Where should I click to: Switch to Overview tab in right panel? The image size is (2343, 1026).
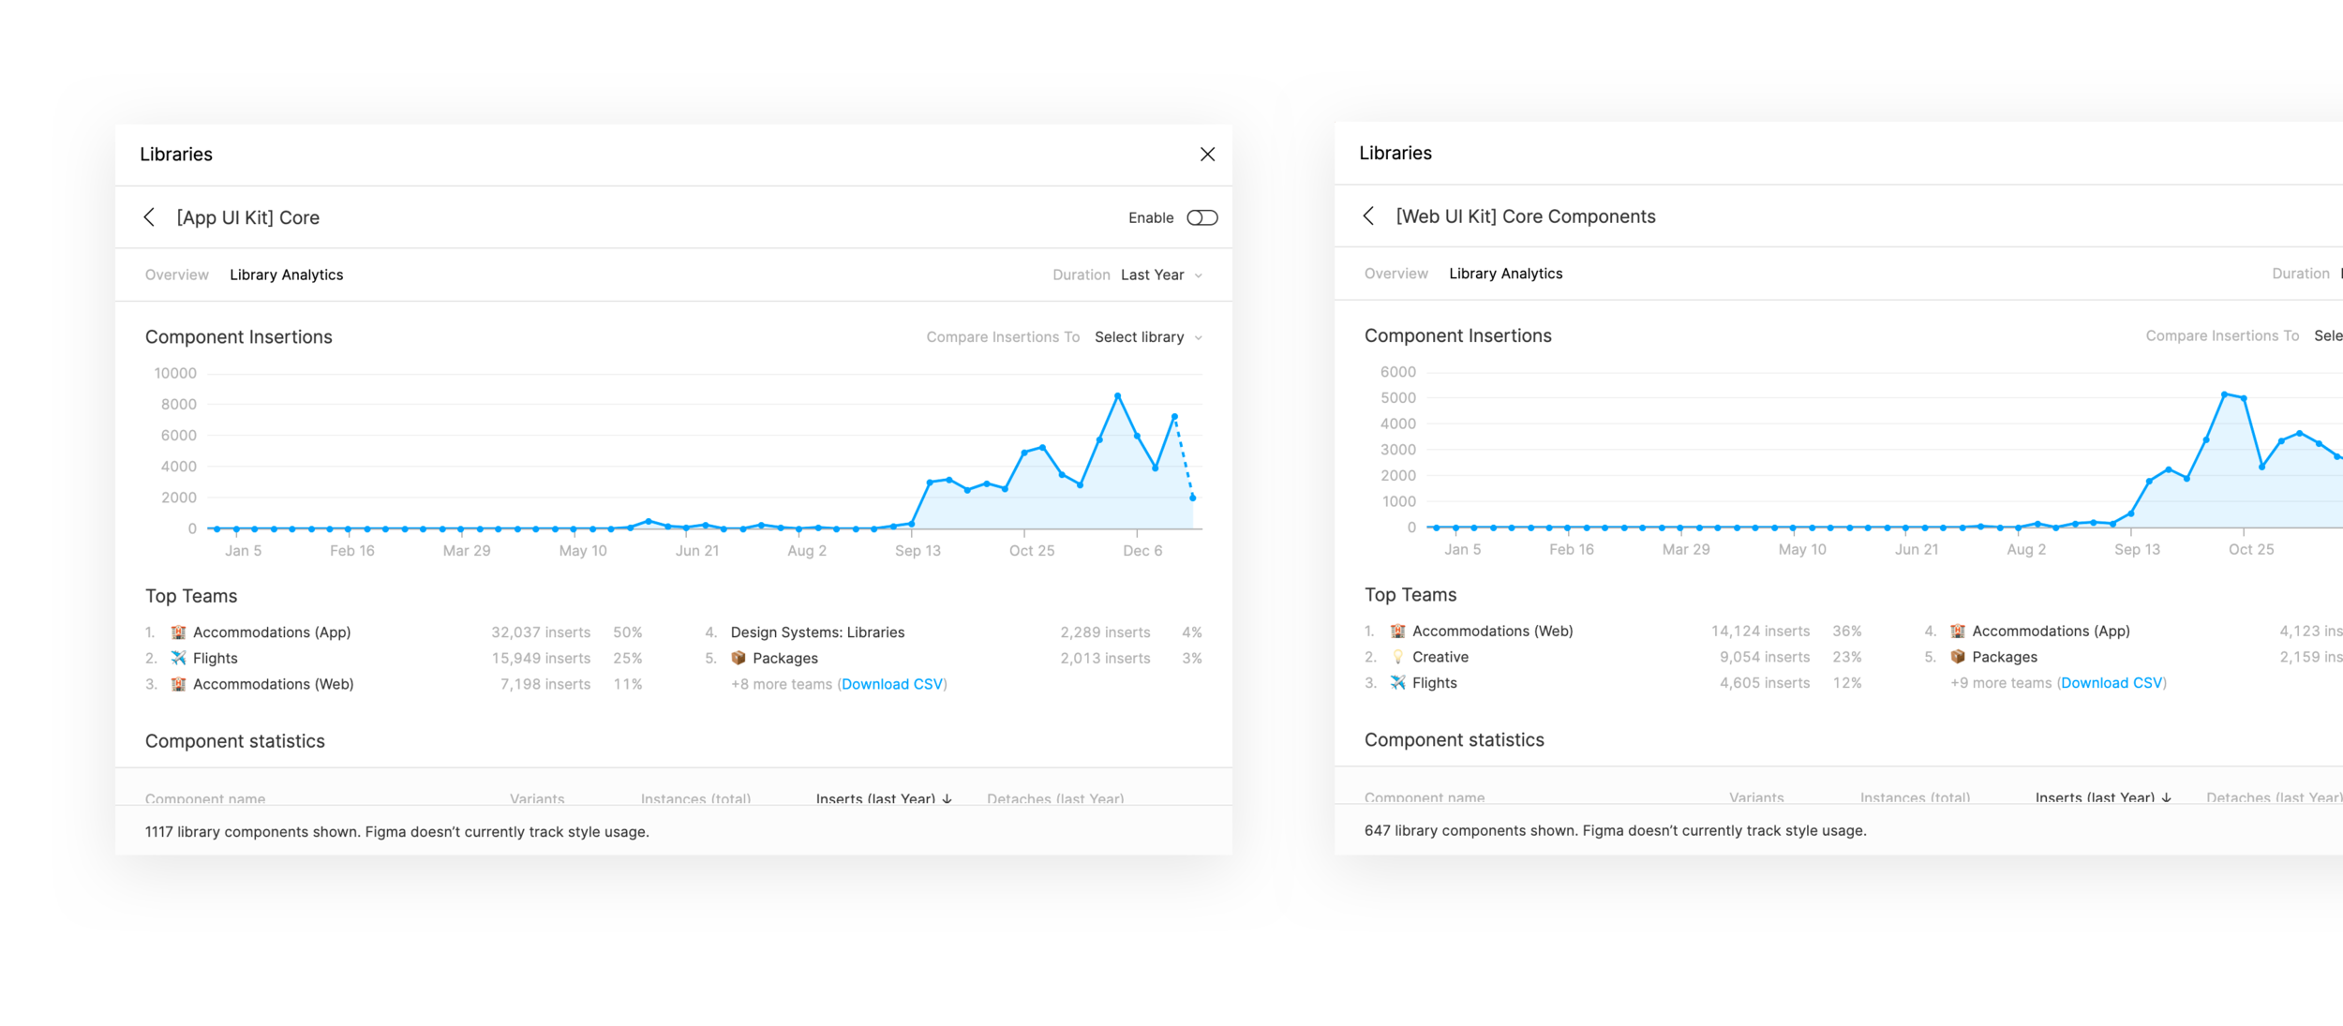pos(1395,274)
